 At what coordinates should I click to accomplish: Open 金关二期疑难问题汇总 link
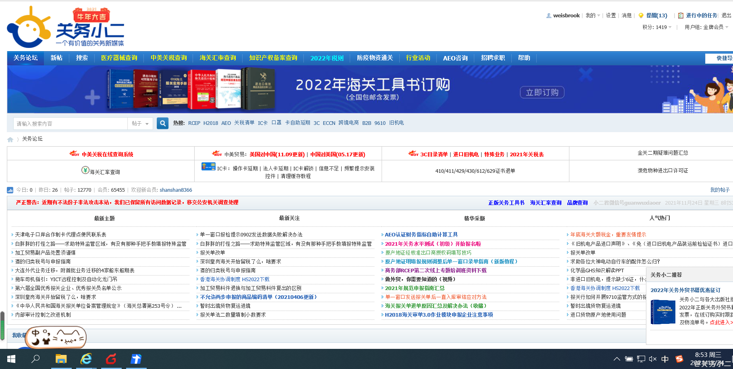click(x=663, y=153)
